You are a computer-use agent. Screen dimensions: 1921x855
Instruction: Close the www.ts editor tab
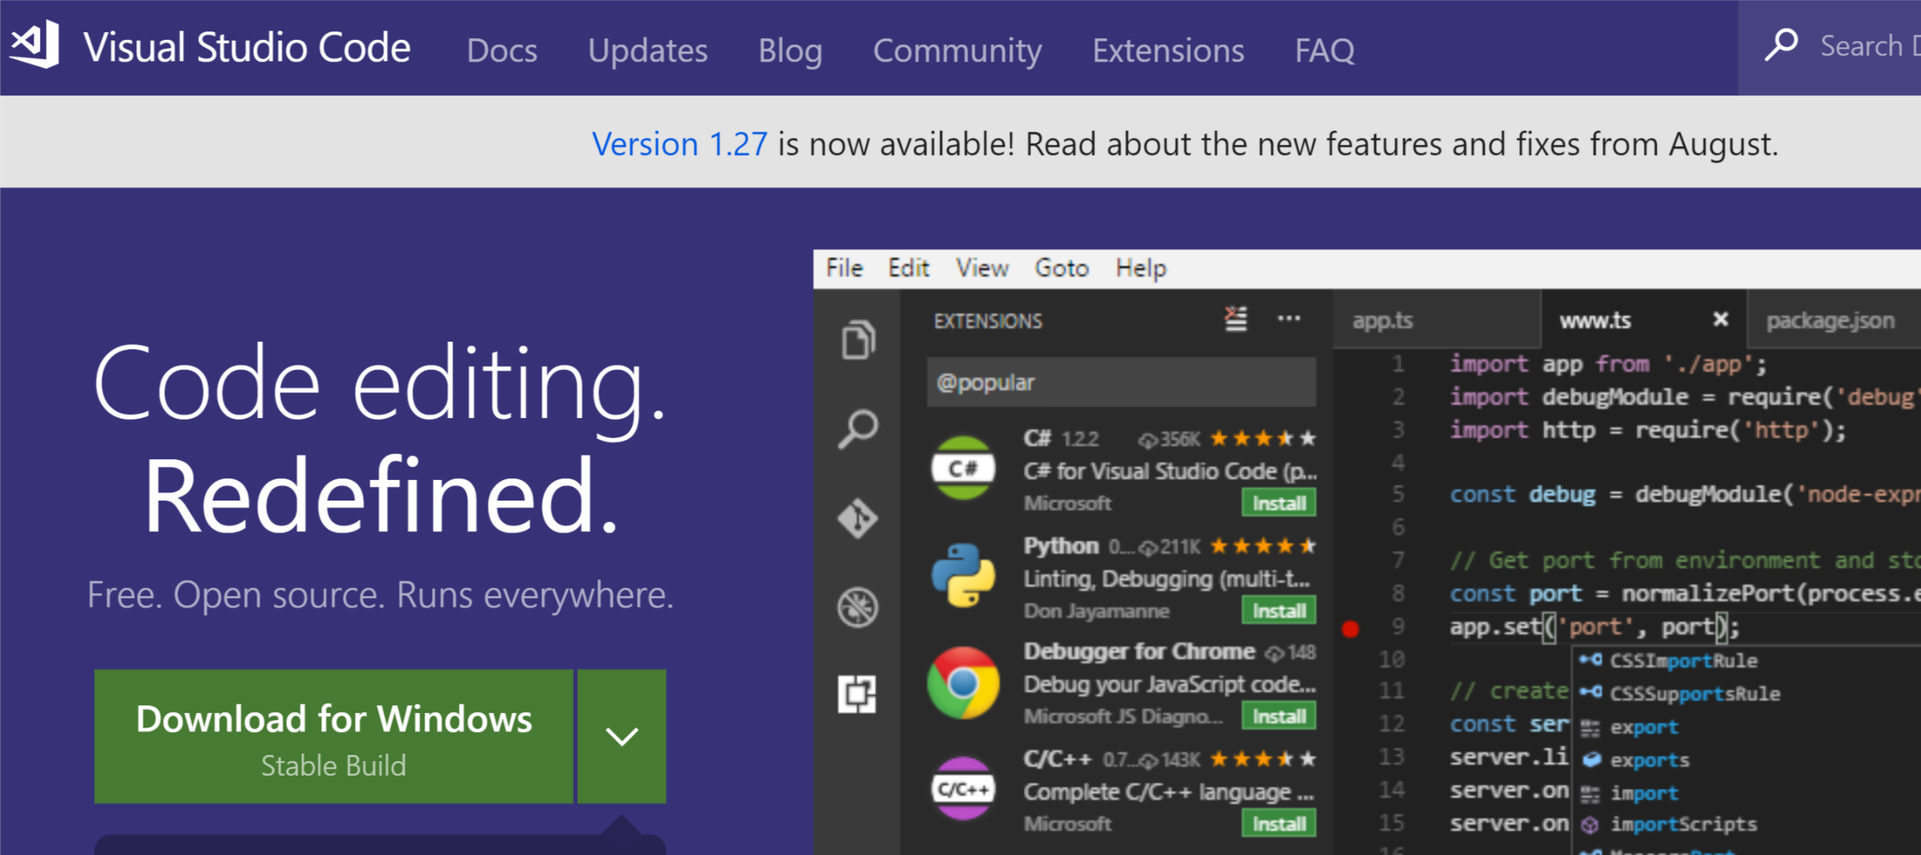tap(1720, 319)
